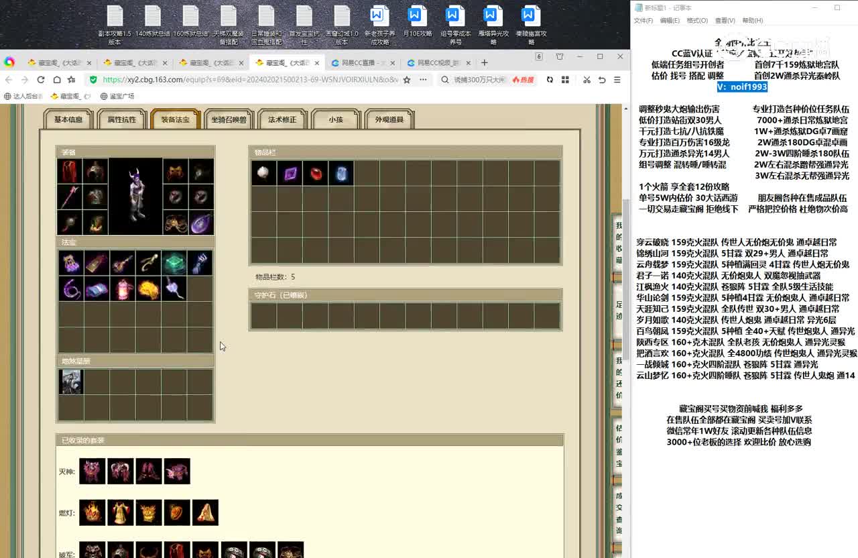
Task: Open the browser screenshot scissors tool
Action: click(x=587, y=79)
